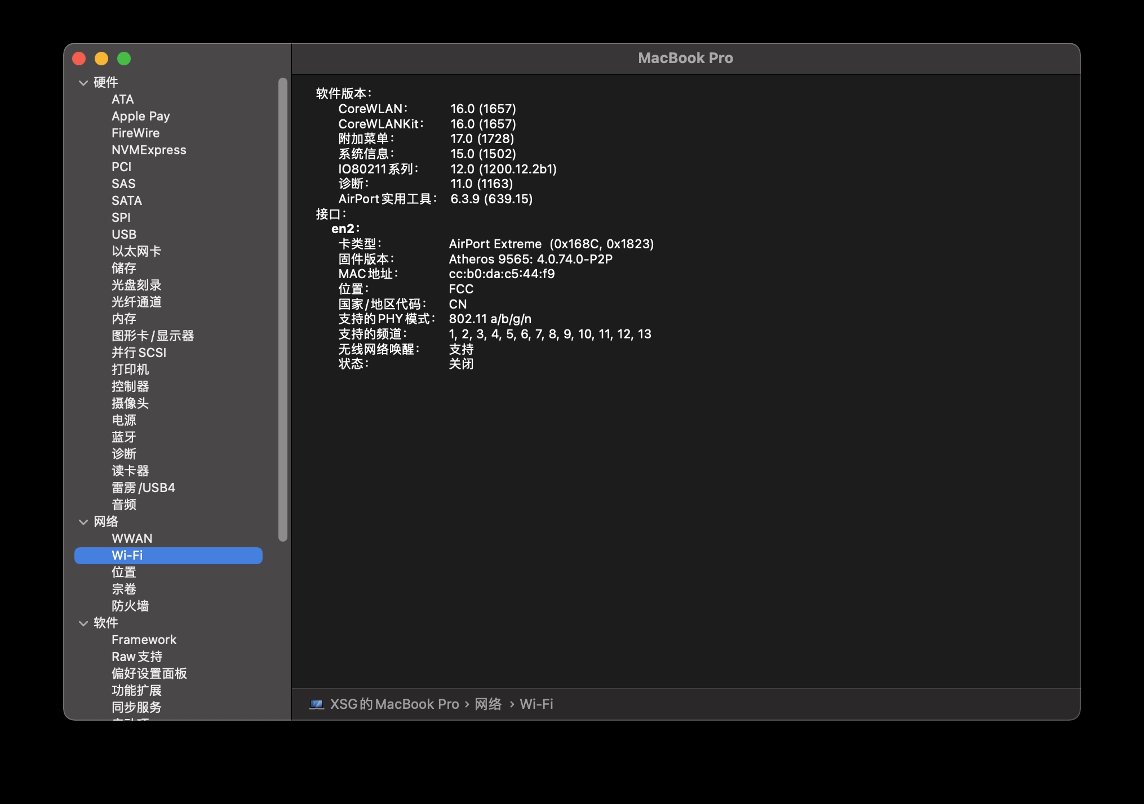Select 雷雳/USB4 in sidebar
The width and height of the screenshot is (1144, 804).
coord(143,488)
